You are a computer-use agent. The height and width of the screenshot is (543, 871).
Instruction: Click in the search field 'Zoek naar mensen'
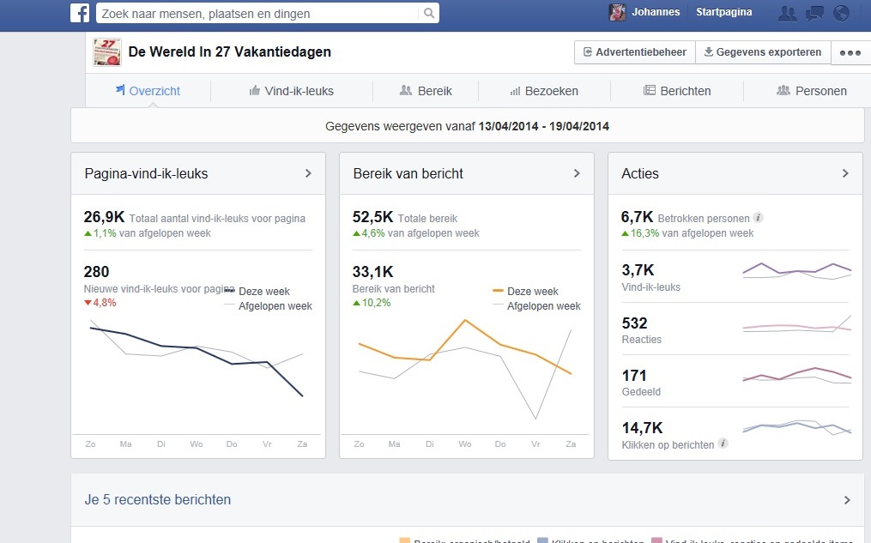coord(259,14)
